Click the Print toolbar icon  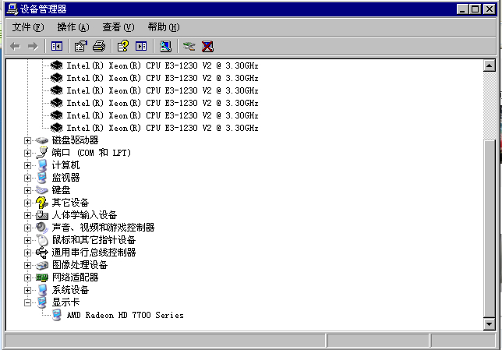[98, 47]
